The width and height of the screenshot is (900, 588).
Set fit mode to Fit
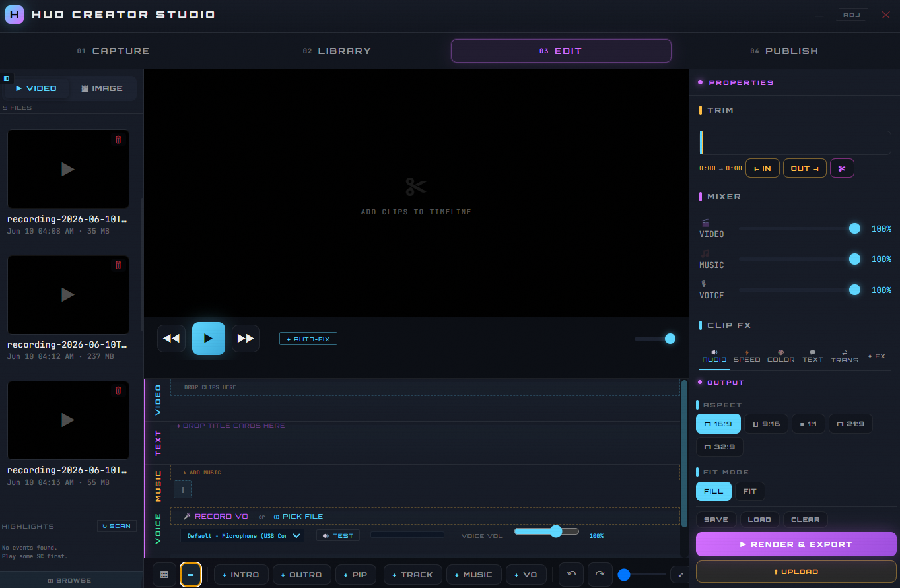[x=750, y=491]
